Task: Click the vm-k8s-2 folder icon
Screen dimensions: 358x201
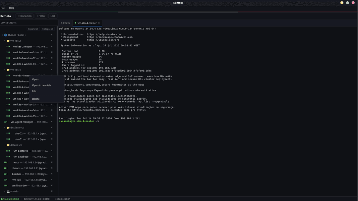Action: [x=8, y=41]
